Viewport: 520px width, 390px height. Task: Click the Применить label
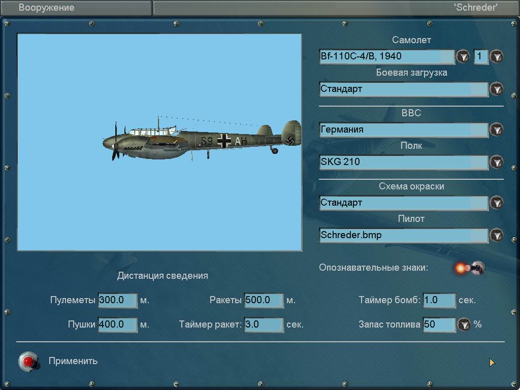73,361
